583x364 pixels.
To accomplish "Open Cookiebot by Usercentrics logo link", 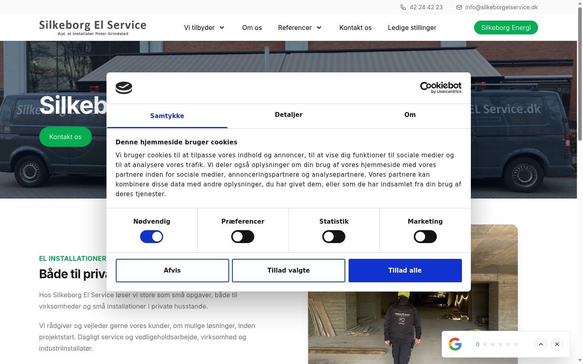I will [441, 87].
